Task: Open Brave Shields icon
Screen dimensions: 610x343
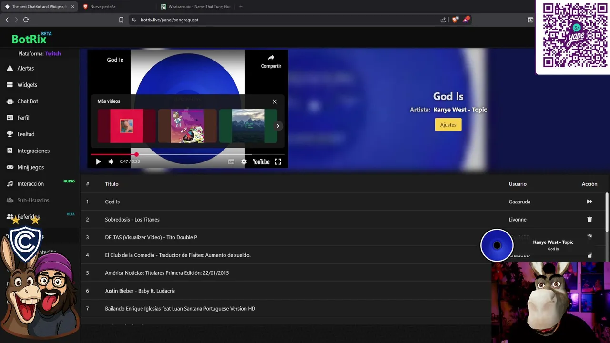Action: tap(455, 20)
